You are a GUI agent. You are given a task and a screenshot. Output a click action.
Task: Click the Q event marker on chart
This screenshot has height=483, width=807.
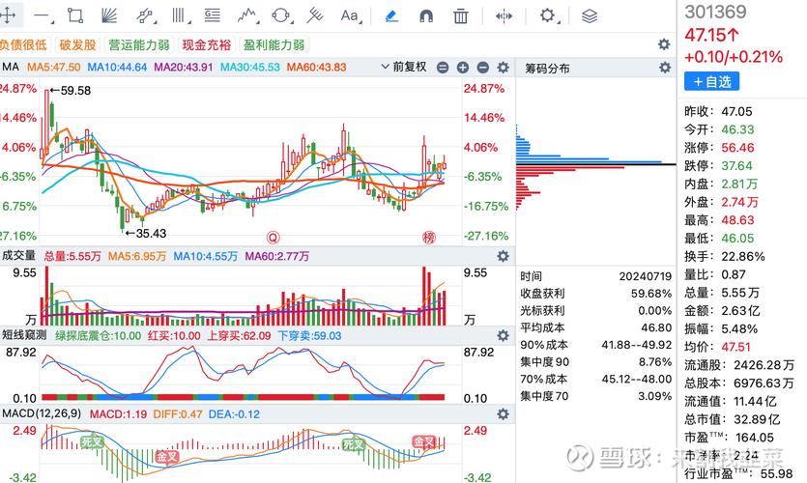coord(273,237)
